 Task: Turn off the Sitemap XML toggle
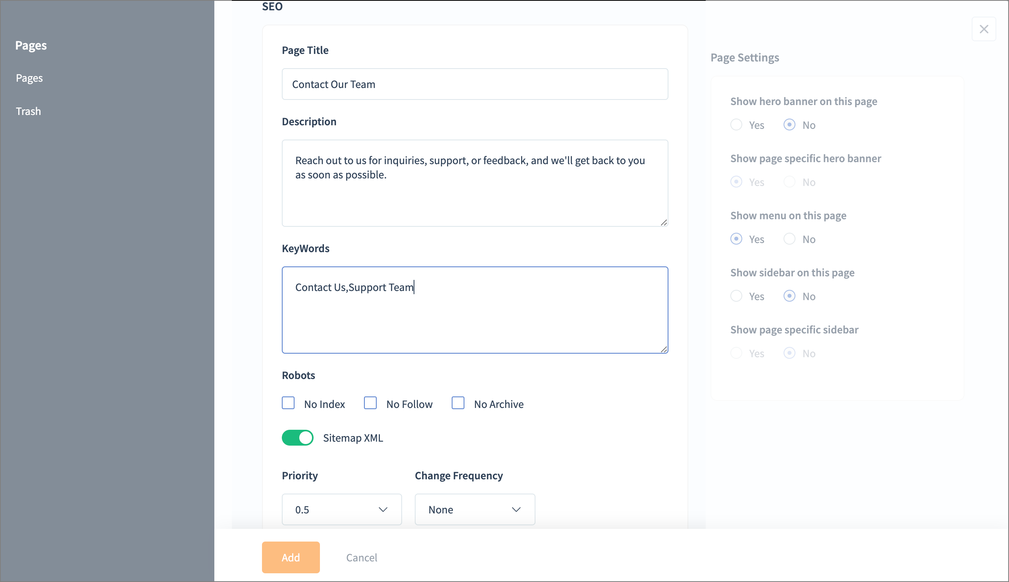point(297,438)
